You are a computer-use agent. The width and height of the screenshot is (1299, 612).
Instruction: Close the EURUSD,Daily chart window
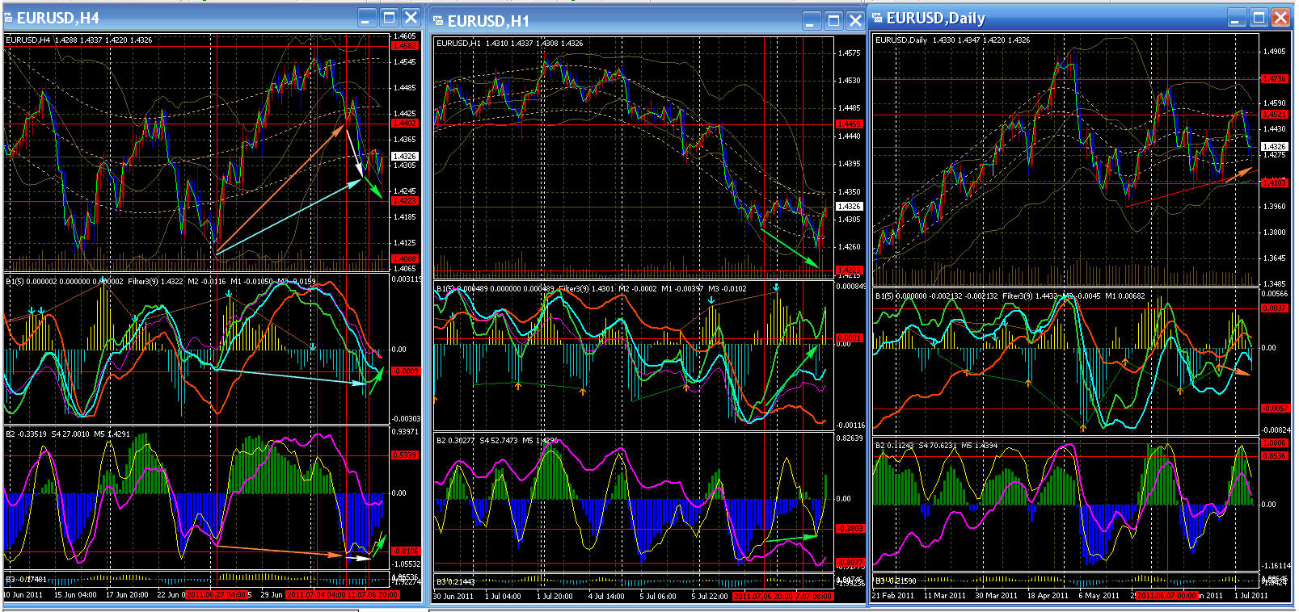click(1280, 18)
